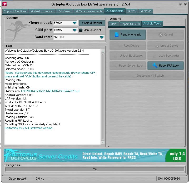The width and height of the screenshot is (189, 183).
Task: Click the X icon on Cancel button
Action: coord(161,35)
